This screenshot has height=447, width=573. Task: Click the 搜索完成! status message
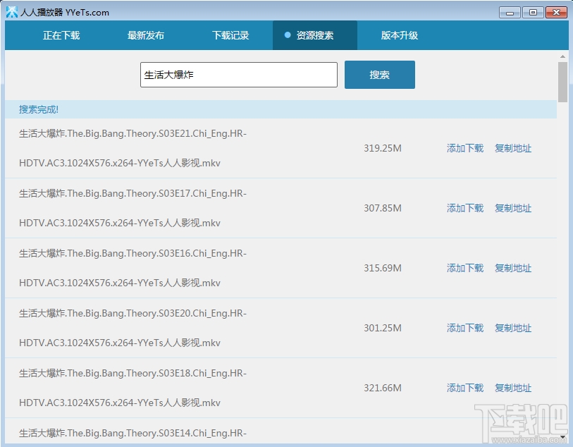pos(39,110)
